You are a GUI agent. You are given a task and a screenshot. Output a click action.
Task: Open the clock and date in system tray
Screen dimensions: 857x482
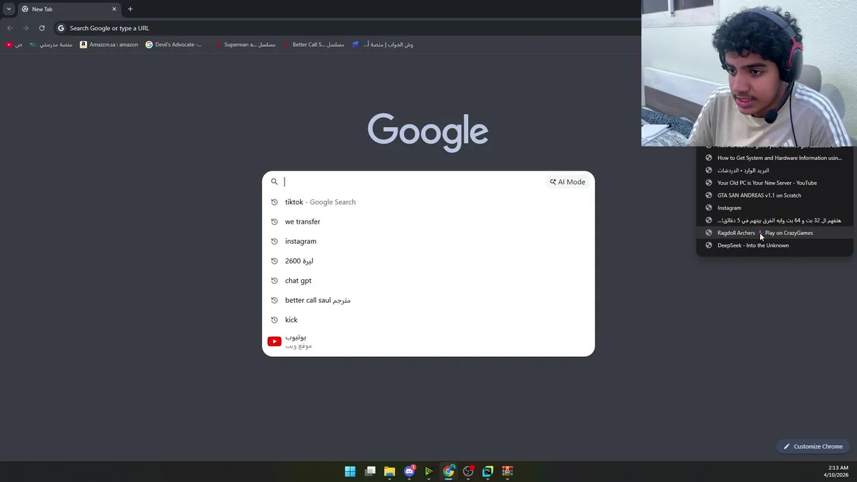click(836, 471)
